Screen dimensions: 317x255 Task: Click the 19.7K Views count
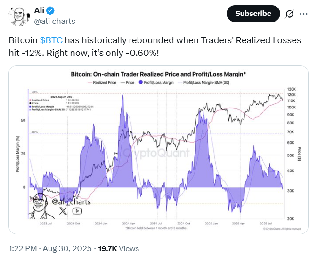pyautogui.click(x=119, y=248)
